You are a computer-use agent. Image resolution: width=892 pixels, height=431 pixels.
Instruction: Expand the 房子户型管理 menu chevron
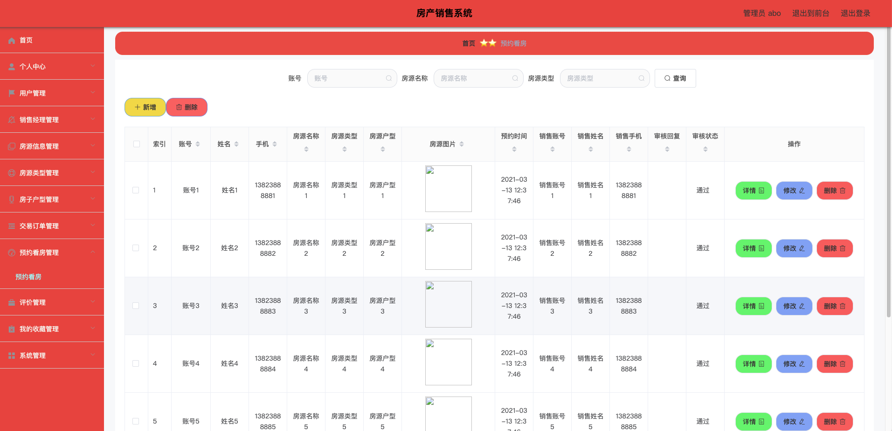point(93,199)
